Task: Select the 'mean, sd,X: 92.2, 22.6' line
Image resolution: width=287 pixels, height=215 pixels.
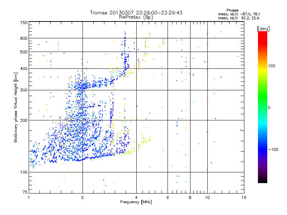Action: 239,18
